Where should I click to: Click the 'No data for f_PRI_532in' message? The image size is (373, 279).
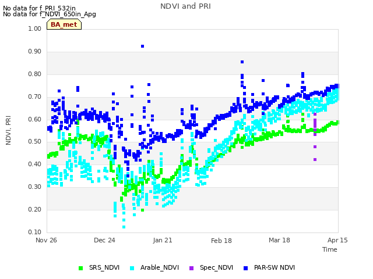39,8
